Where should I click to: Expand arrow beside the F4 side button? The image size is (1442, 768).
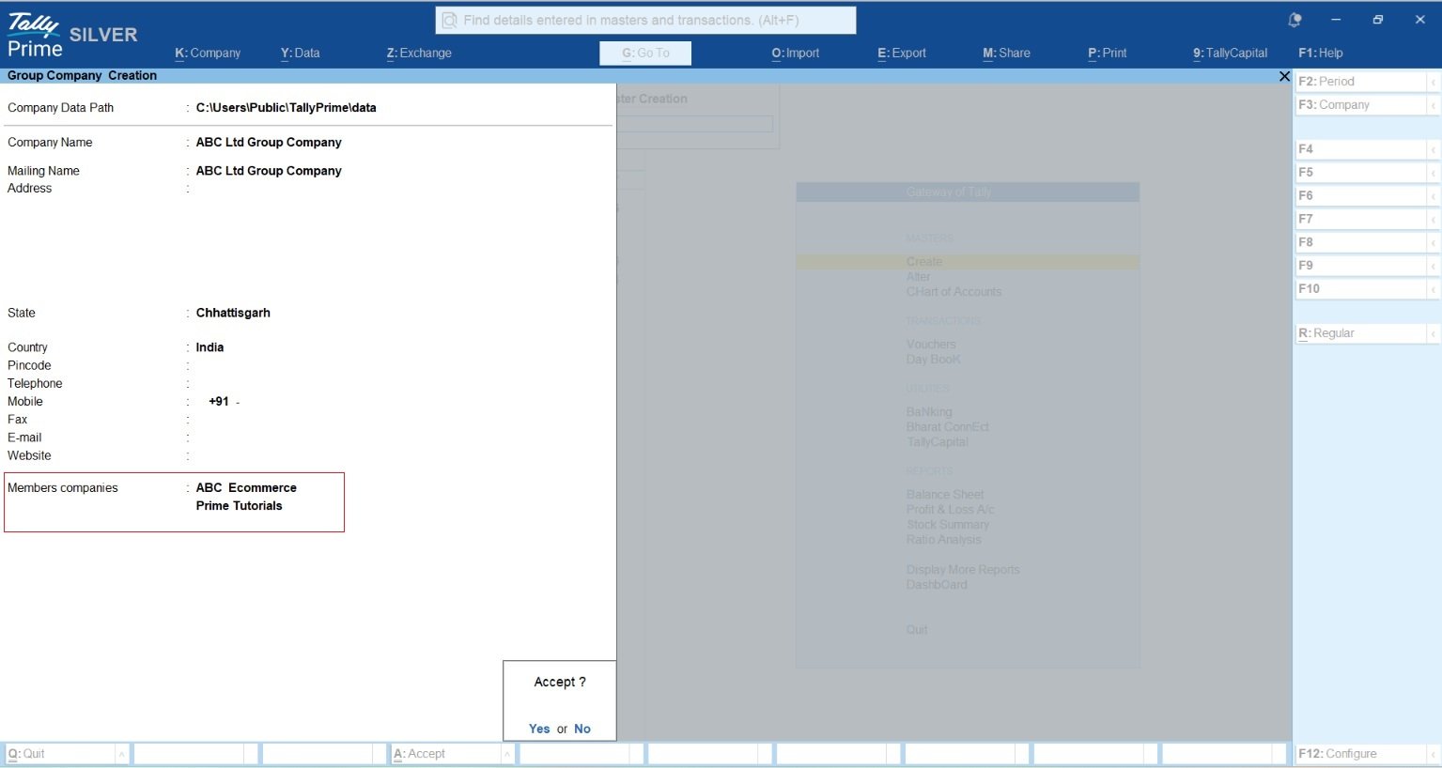1434,149
